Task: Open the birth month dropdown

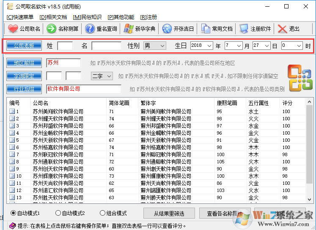Action: (x=234, y=46)
